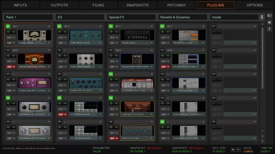This screenshot has height=154, width=275.
Task: Click the page-up double arrow icon
Action: point(262,136)
